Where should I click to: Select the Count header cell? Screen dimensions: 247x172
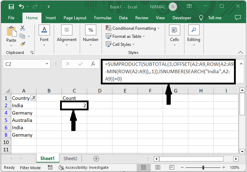pos(74,98)
